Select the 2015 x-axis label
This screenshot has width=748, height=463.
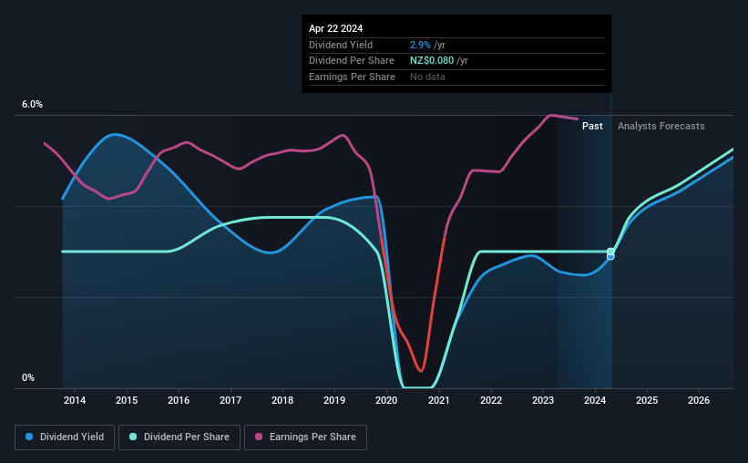pos(127,400)
